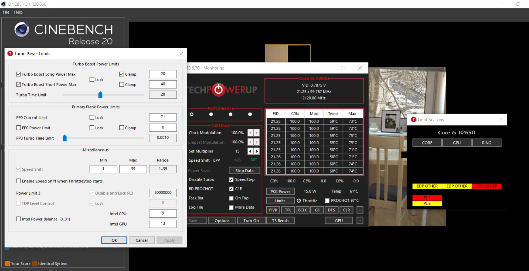The width and height of the screenshot is (529, 271).
Task: Click the Short Power Max value field
Action: pyautogui.click(x=163, y=84)
